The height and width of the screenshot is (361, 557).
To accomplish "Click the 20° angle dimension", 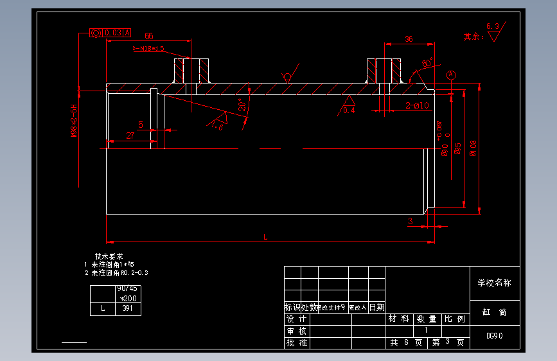I will [242, 105].
